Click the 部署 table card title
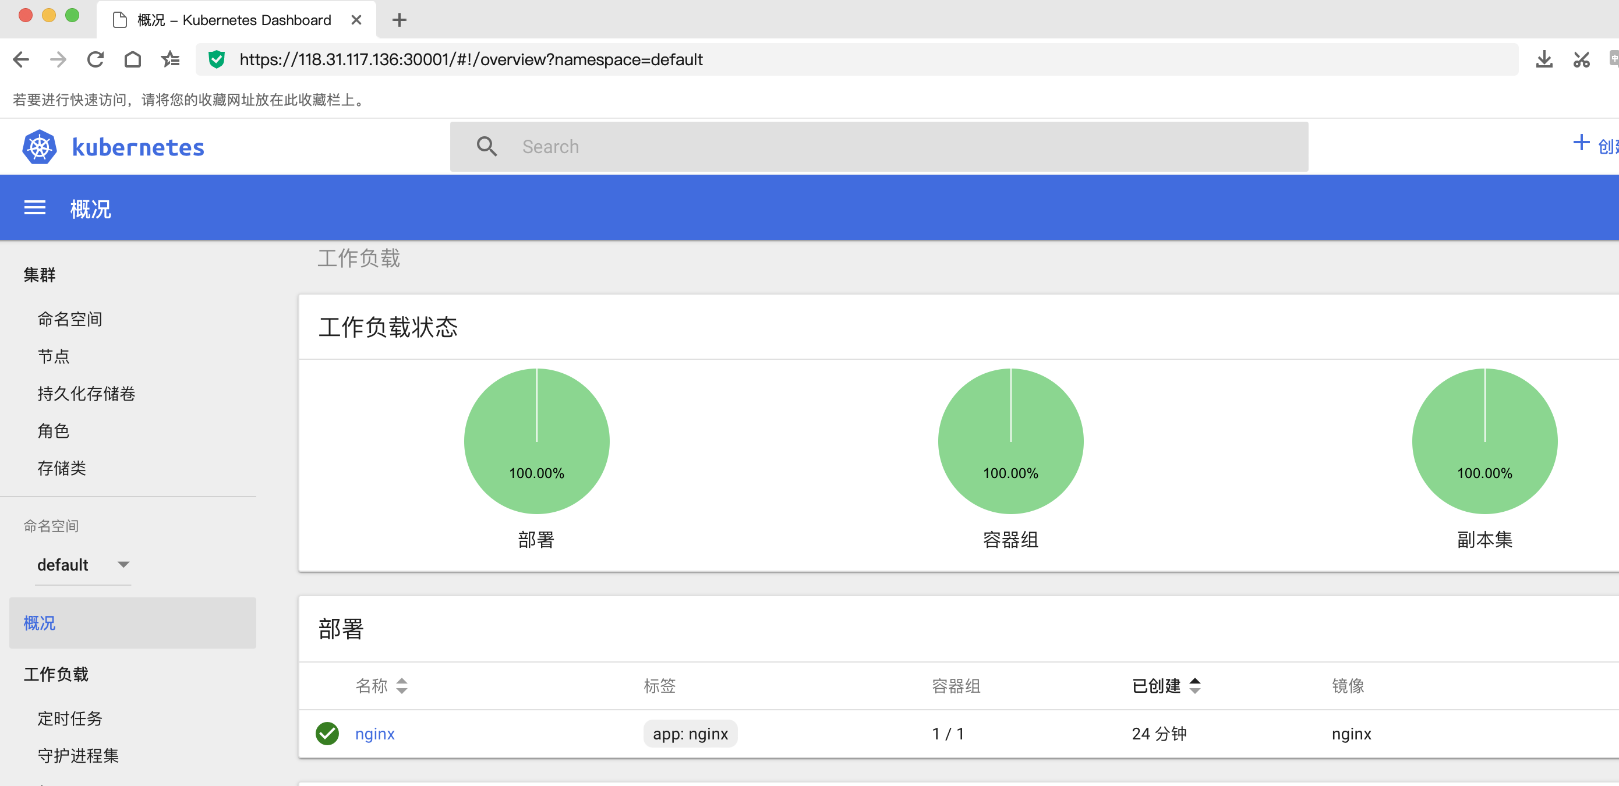The height and width of the screenshot is (786, 1619). click(x=341, y=629)
